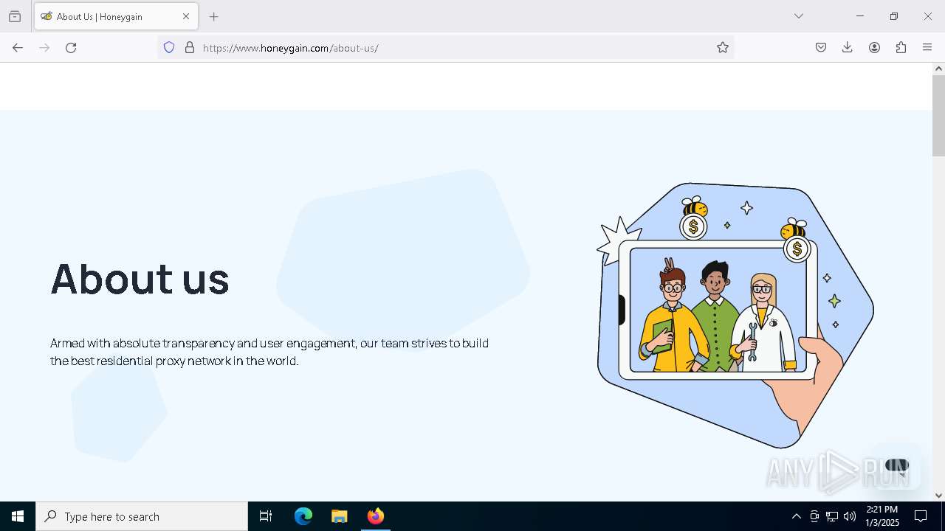Image resolution: width=945 pixels, height=531 pixels.
Task: Save page to Pocket icon
Action: point(821,47)
